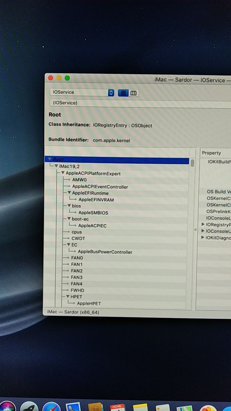Open Launchpad rocket icon in Dock
The width and height of the screenshot is (231, 411).
pos(29,407)
